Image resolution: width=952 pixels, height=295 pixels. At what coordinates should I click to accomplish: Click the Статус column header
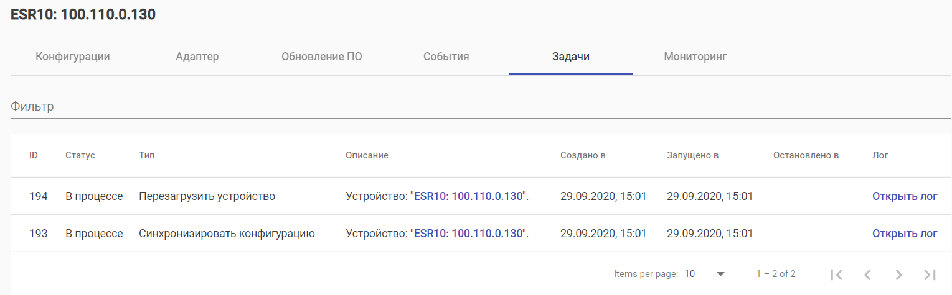(x=80, y=155)
